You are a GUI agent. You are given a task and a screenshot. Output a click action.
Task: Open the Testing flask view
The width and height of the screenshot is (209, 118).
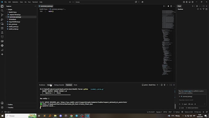pos(2,32)
